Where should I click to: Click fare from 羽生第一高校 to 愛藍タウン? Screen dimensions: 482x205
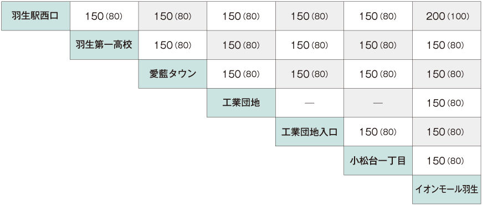173,45
